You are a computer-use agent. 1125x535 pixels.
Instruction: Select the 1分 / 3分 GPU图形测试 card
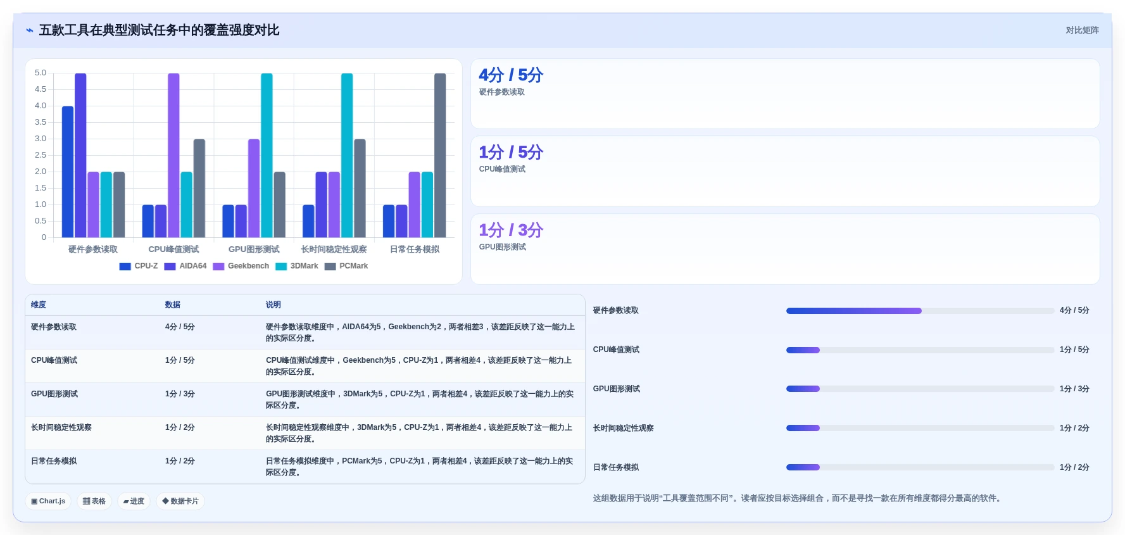[785, 249]
